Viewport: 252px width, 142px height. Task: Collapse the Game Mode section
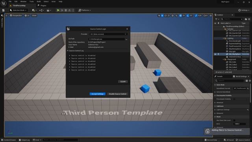click(215, 85)
